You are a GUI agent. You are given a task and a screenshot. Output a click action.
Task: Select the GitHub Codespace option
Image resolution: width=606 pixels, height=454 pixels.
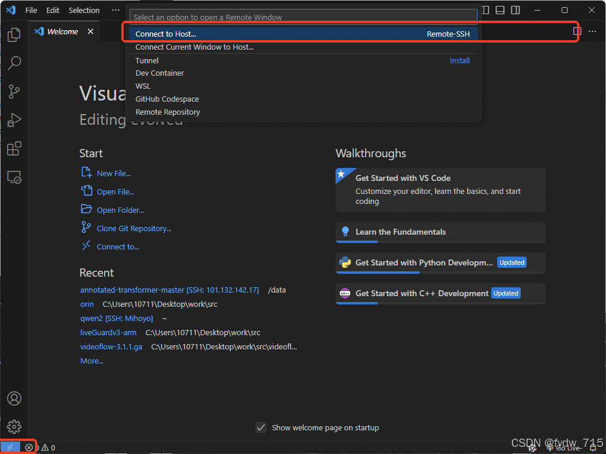coord(303,99)
